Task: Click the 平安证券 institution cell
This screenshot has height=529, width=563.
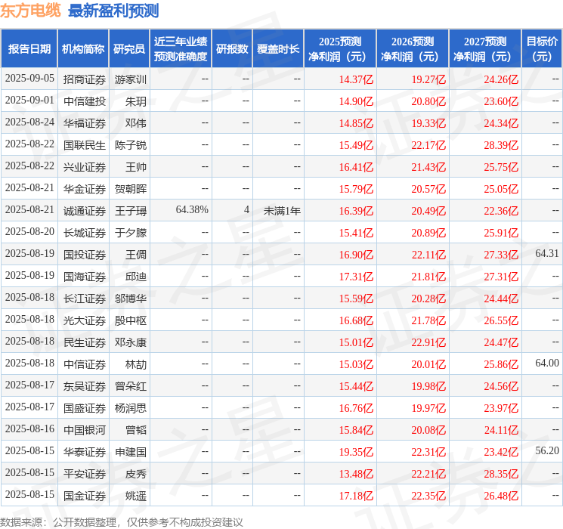Action: point(85,473)
